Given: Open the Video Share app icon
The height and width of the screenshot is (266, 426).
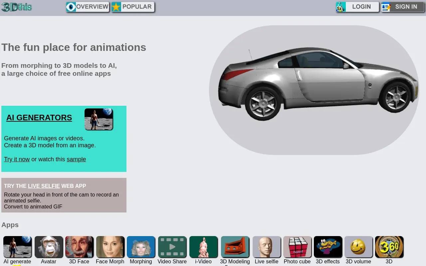Looking at the screenshot, I should (172, 247).
